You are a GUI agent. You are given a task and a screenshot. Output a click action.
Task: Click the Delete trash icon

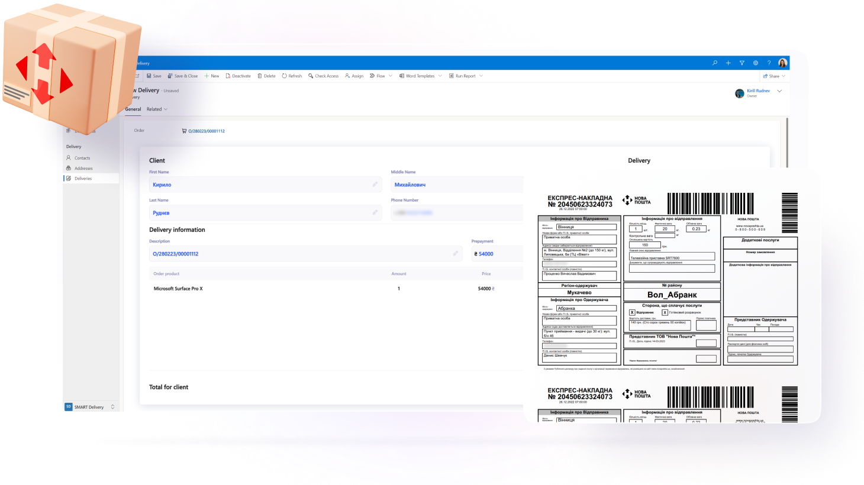[x=260, y=76]
